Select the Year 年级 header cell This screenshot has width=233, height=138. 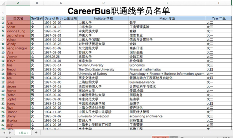[219, 18]
